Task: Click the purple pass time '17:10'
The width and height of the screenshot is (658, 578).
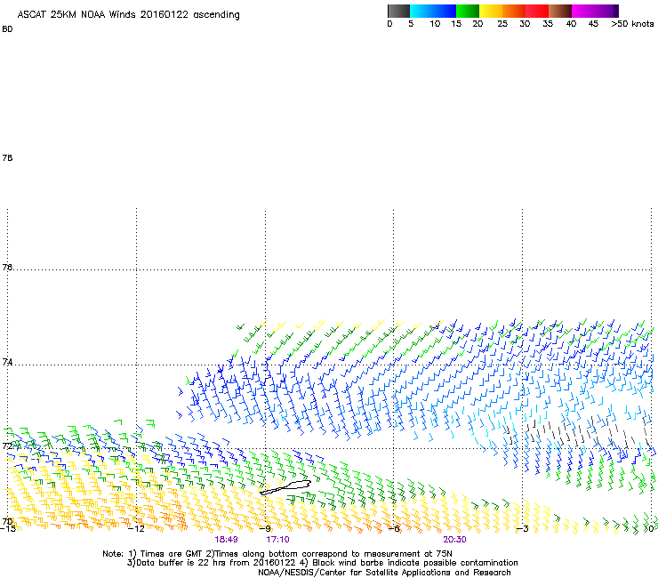Action: [277, 540]
